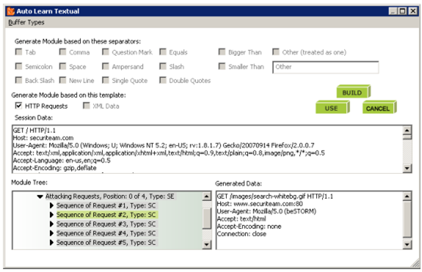Click 'Accept-Encoding: gzip,deflate' line
This screenshot has width=422, height=272.
(x=54, y=168)
